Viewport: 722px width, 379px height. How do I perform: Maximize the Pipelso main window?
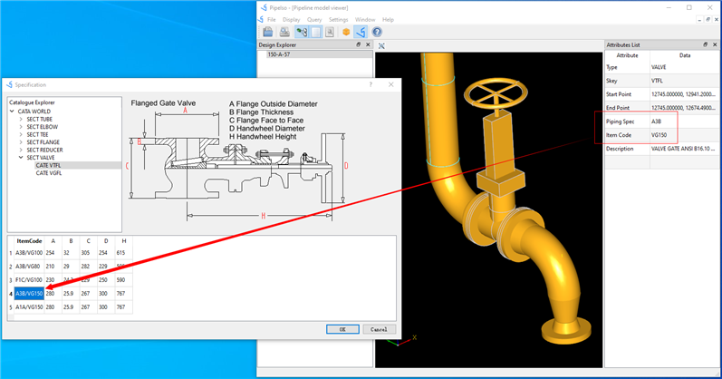[689, 7]
